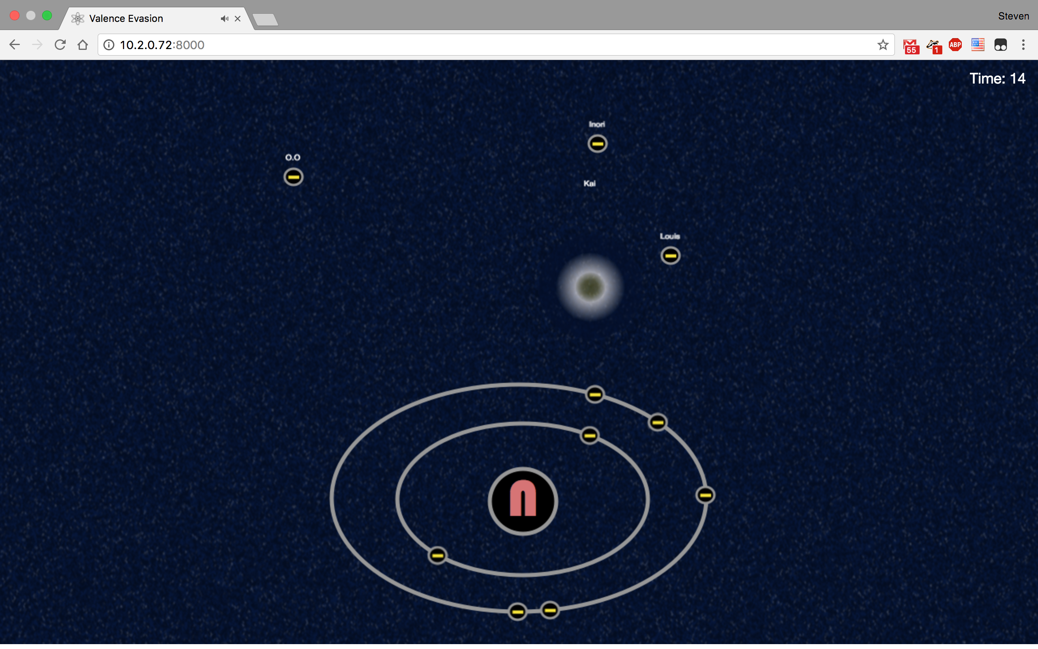
Task: Open the Steven profile menu
Action: pyautogui.click(x=1013, y=16)
